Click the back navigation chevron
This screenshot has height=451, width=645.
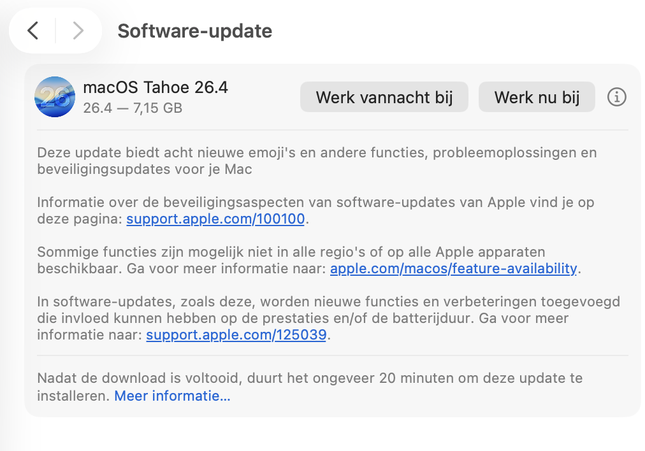coord(33,30)
